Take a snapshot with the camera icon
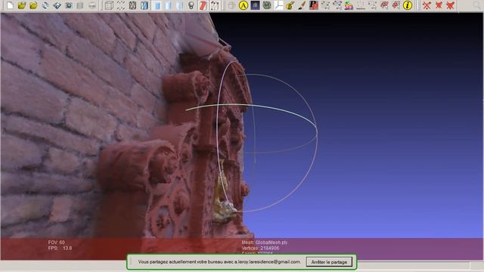Image resolution: width=484 pixels, height=272 pixels. [x=69, y=5]
